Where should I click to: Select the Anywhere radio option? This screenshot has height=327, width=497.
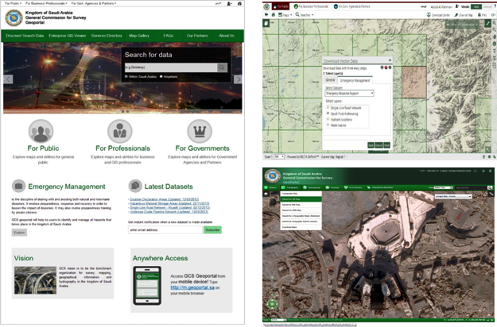[x=161, y=76]
